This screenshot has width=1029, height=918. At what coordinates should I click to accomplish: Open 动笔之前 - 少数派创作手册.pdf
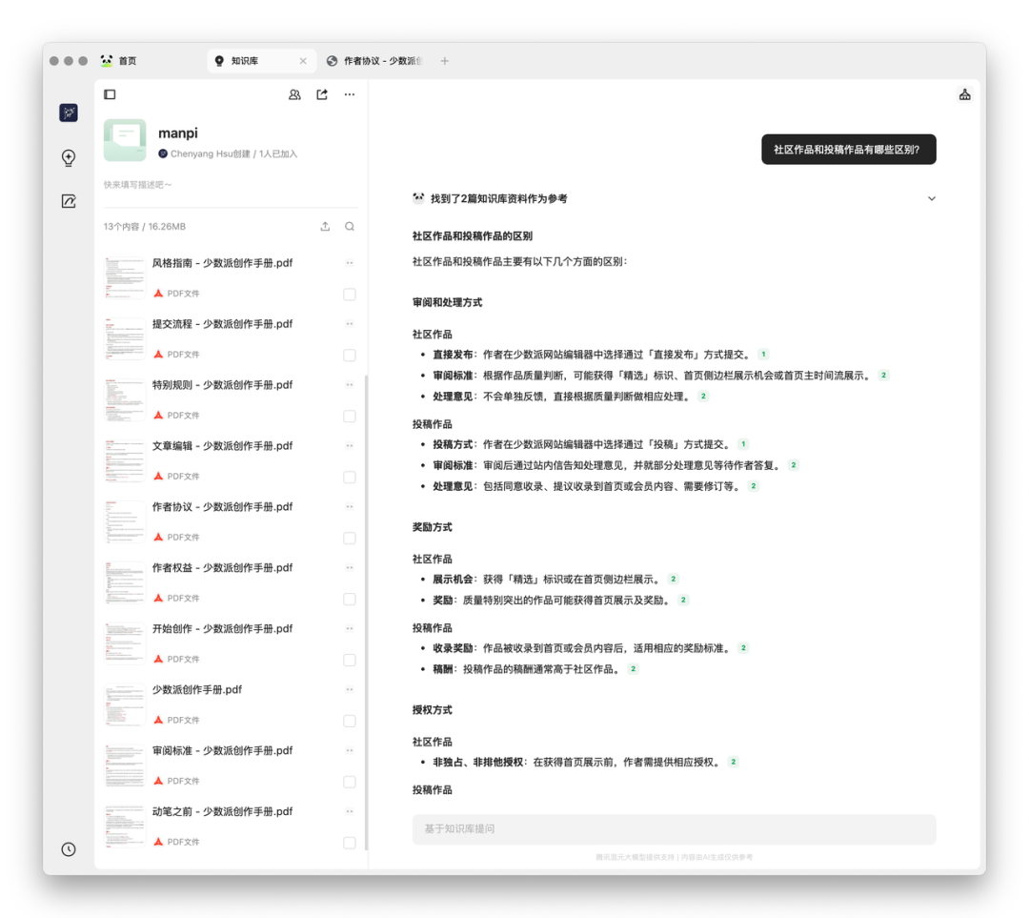tap(222, 811)
